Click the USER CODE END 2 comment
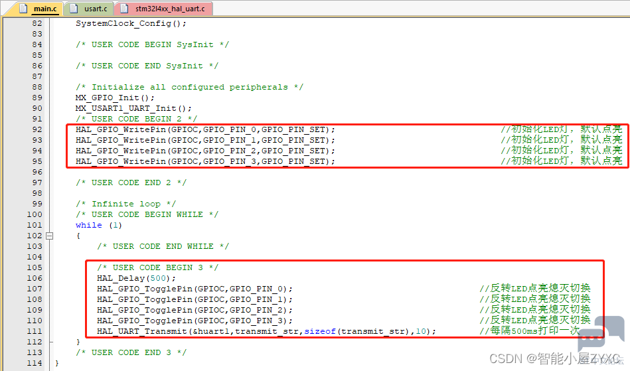The image size is (630, 371). [x=131, y=183]
